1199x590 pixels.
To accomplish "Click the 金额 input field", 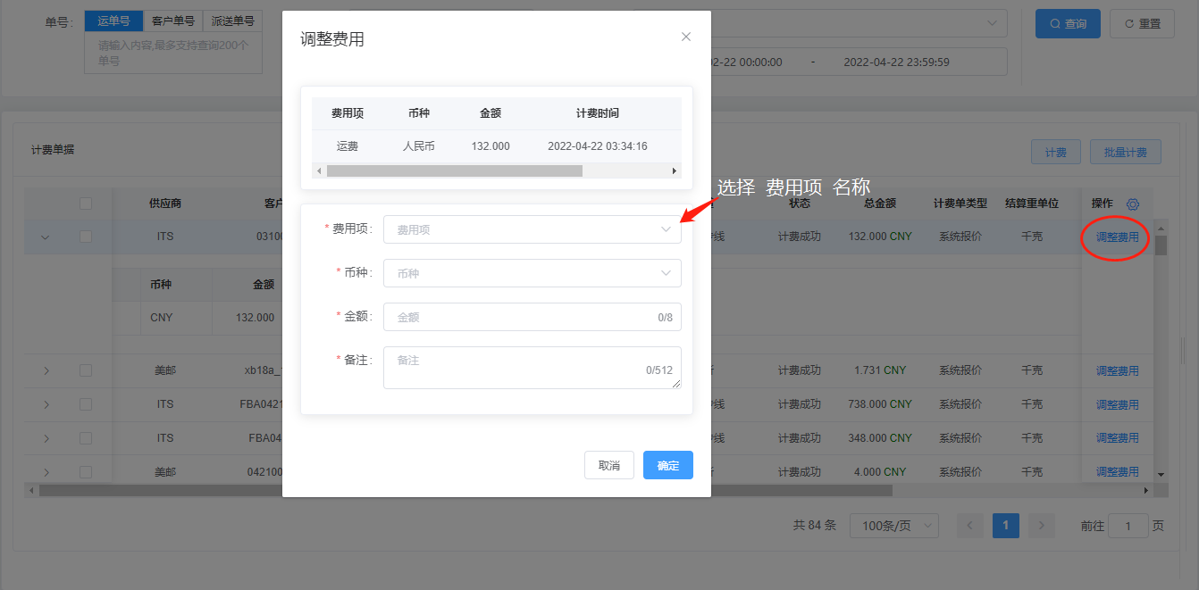I will coord(532,317).
